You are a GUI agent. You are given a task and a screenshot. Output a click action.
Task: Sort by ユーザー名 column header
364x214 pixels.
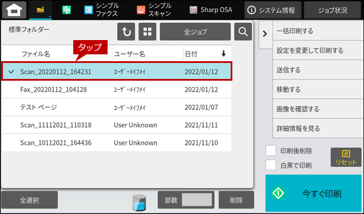pos(129,54)
